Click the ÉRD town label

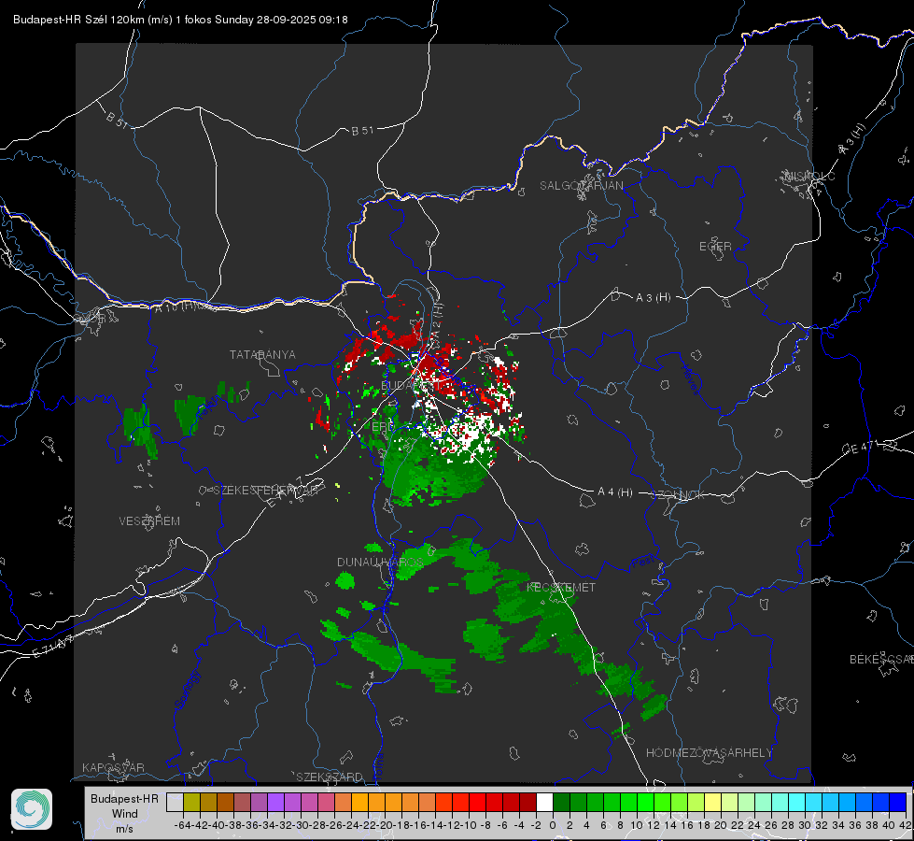(383, 427)
